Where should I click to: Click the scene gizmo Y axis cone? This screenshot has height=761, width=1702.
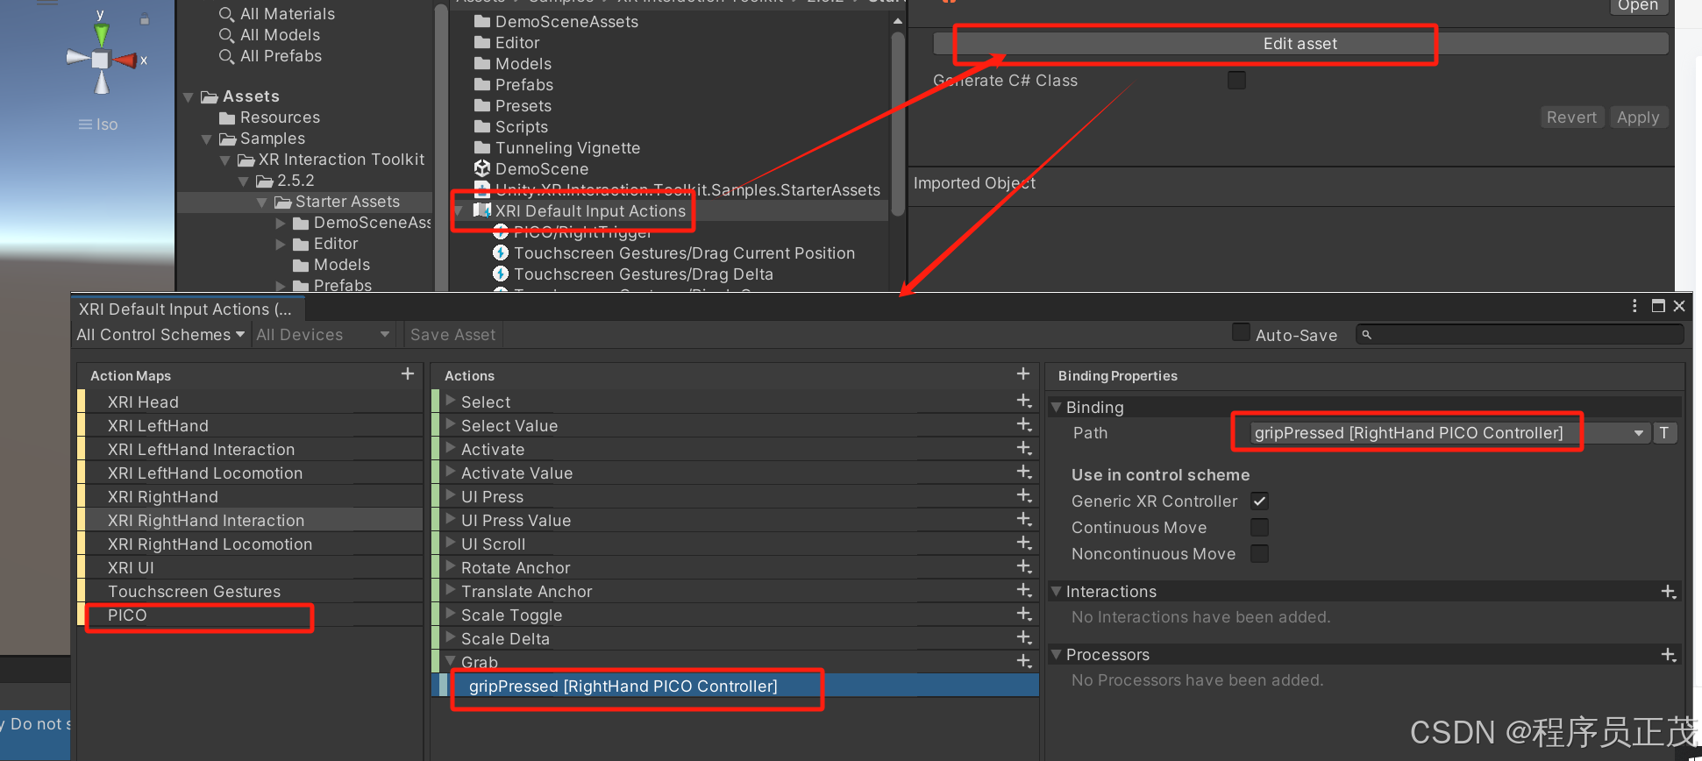point(102,34)
